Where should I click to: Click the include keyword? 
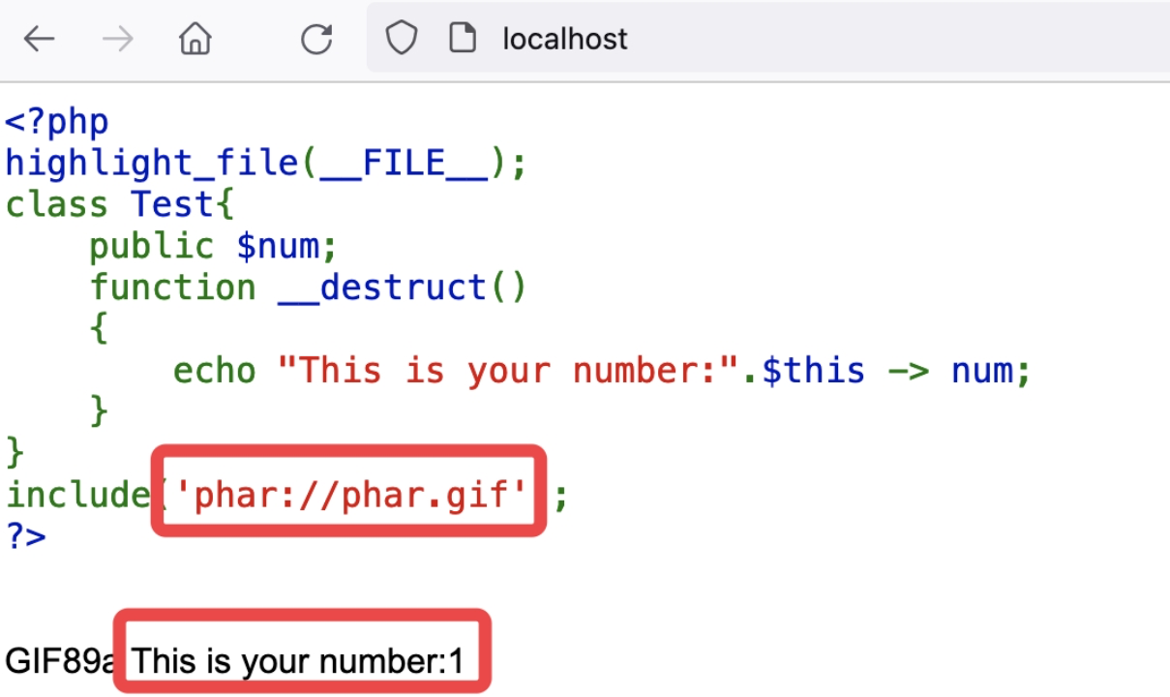(77, 496)
